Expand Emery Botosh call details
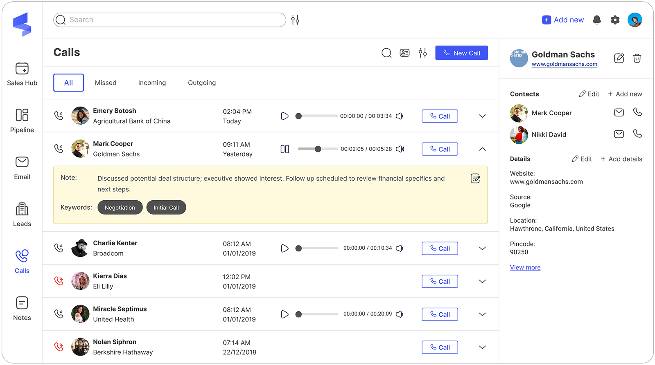 click(482, 116)
